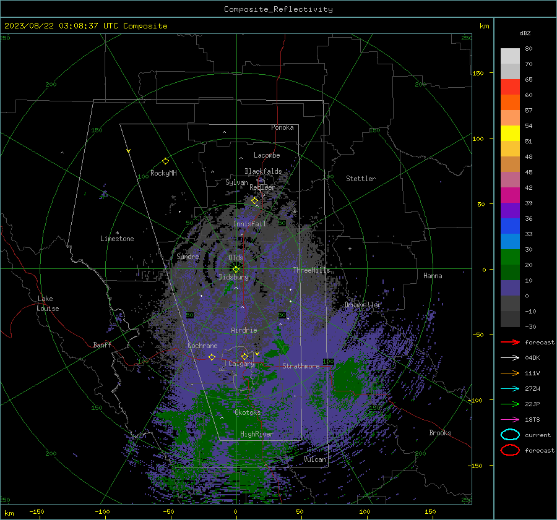The image size is (557, 520).
Task: Click the red forecast arrow in legend
Action: click(x=510, y=342)
